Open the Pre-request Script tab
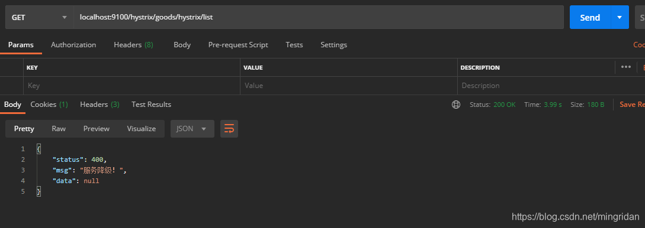 tap(238, 45)
